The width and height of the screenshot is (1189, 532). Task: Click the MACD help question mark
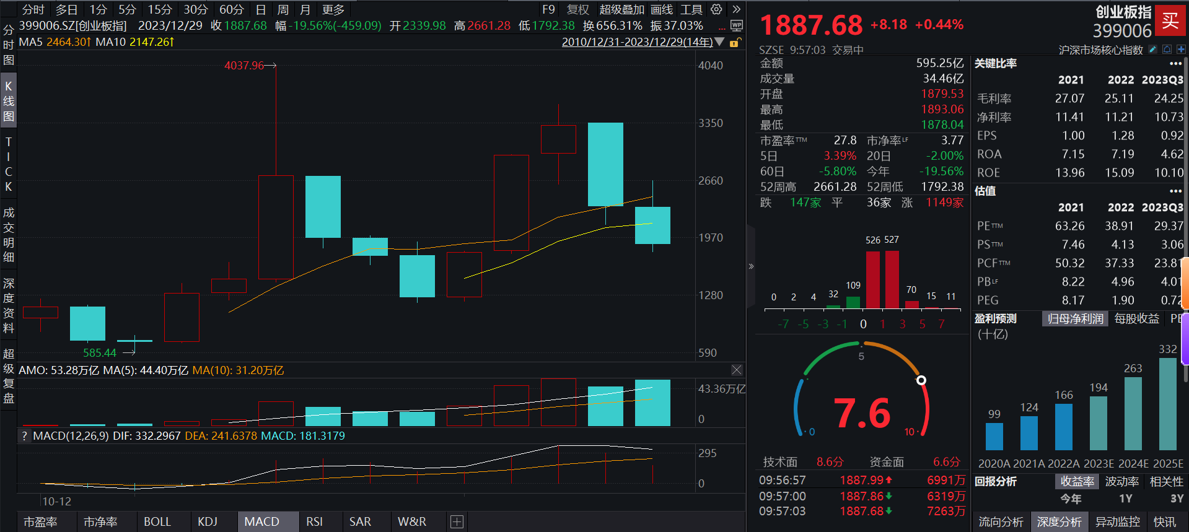point(24,436)
